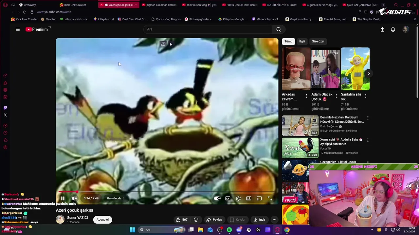Cast video with Play on TV icon
Screen dimensions: 419x235
click(259, 198)
